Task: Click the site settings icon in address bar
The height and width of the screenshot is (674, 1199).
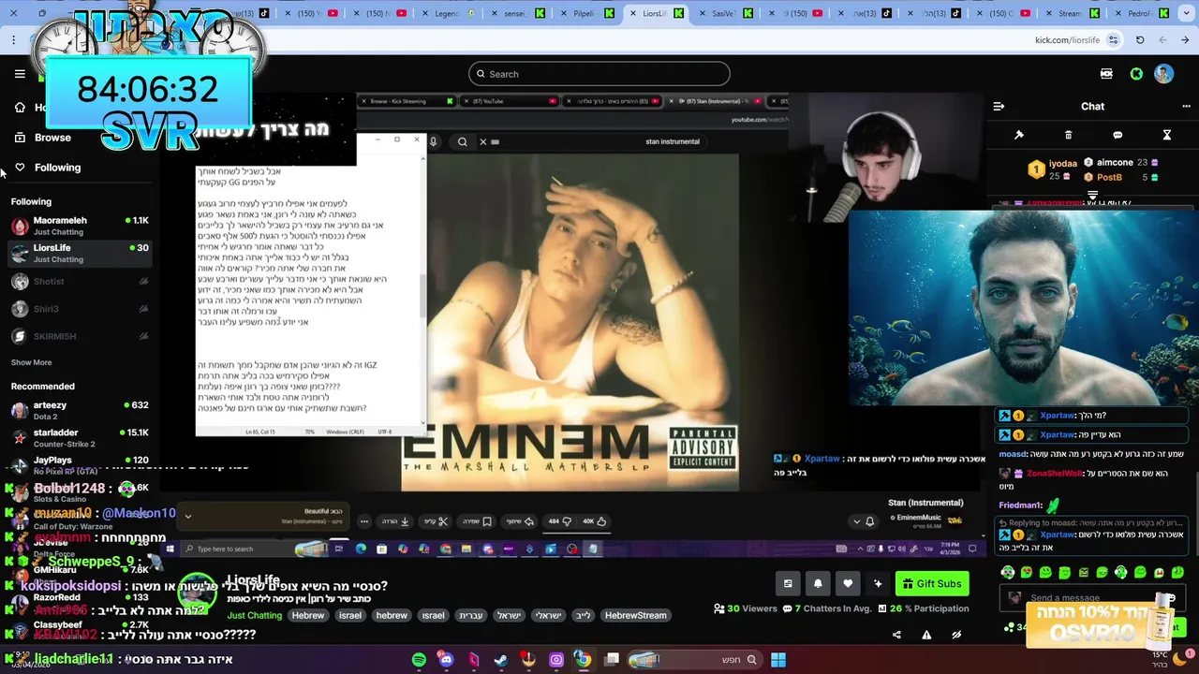Action: tap(1114, 40)
